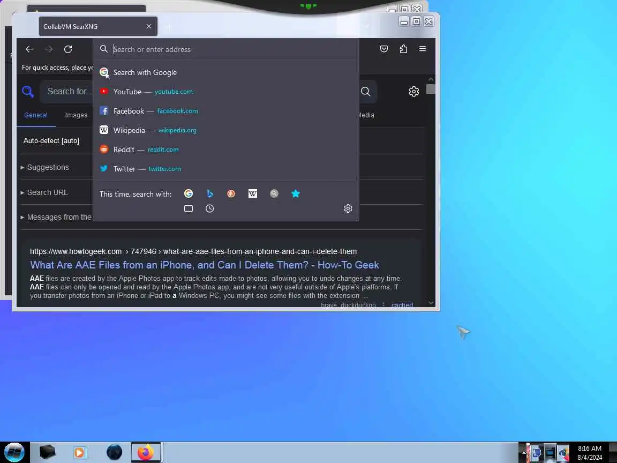Open the Firefox hamburger menu
Image resolution: width=617 pixels, height=463 pixels.
point(423,49)
